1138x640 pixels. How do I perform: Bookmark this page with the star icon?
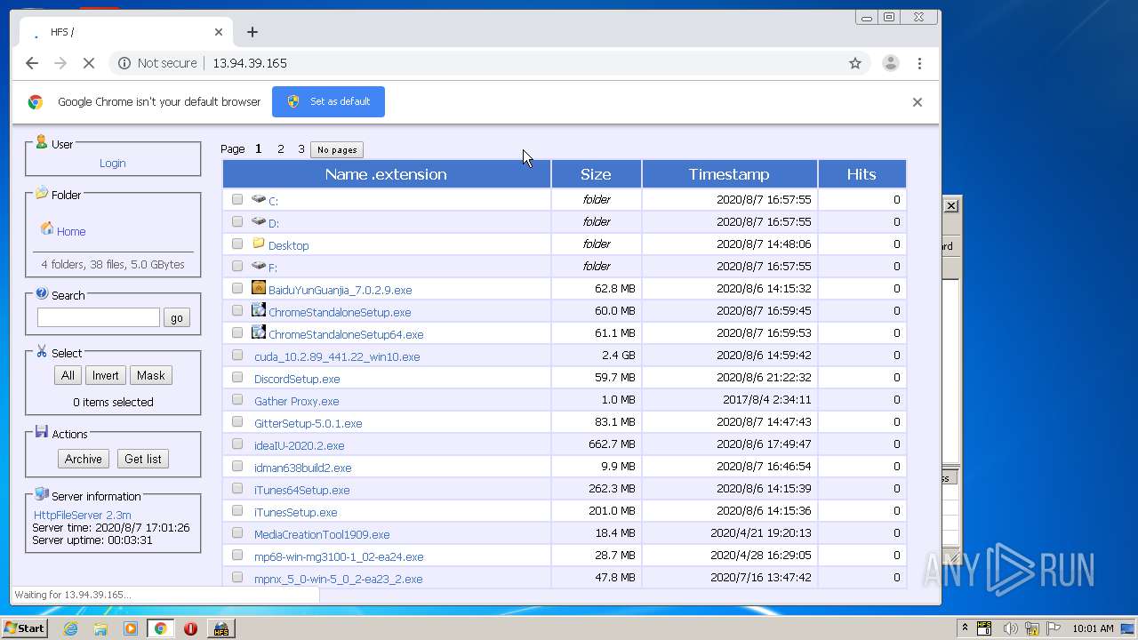click(855, 63)
